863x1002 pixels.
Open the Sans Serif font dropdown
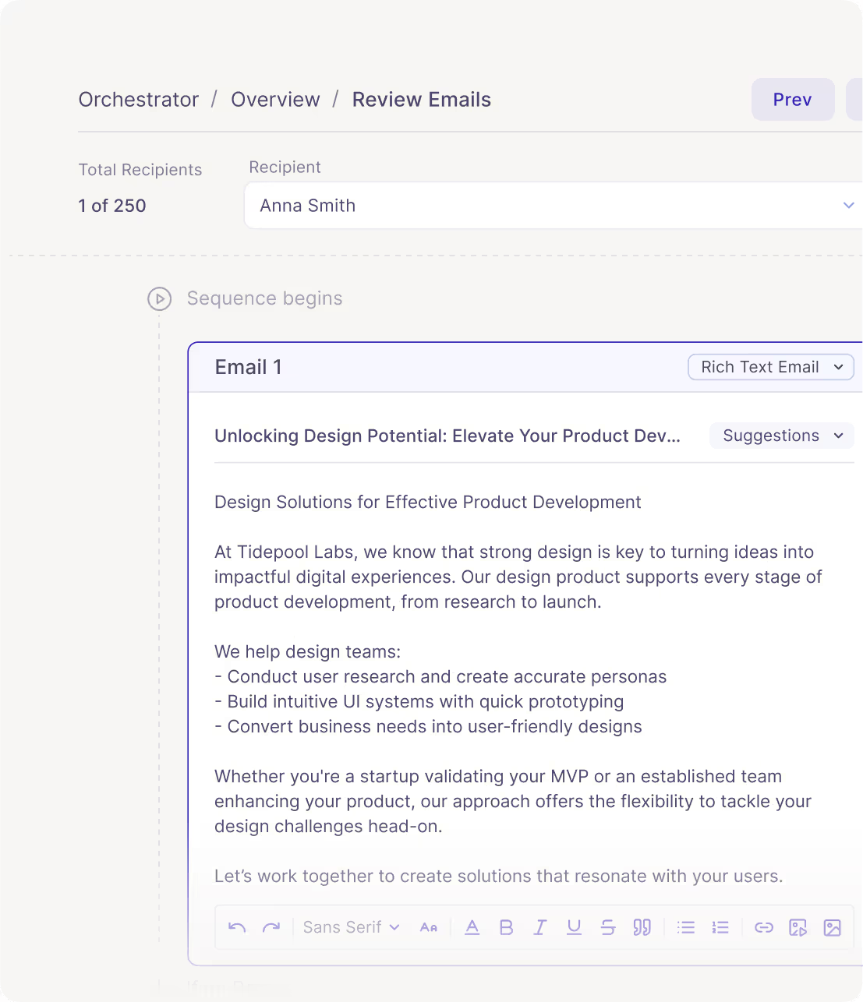click(x=351, y=927)
